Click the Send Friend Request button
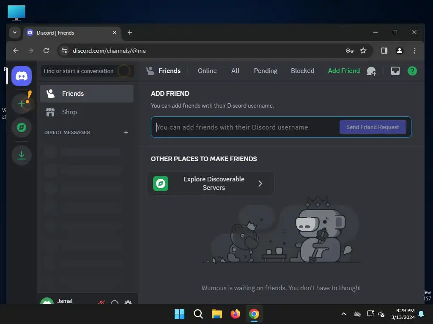The image size is (433, 324). [373, 127]
